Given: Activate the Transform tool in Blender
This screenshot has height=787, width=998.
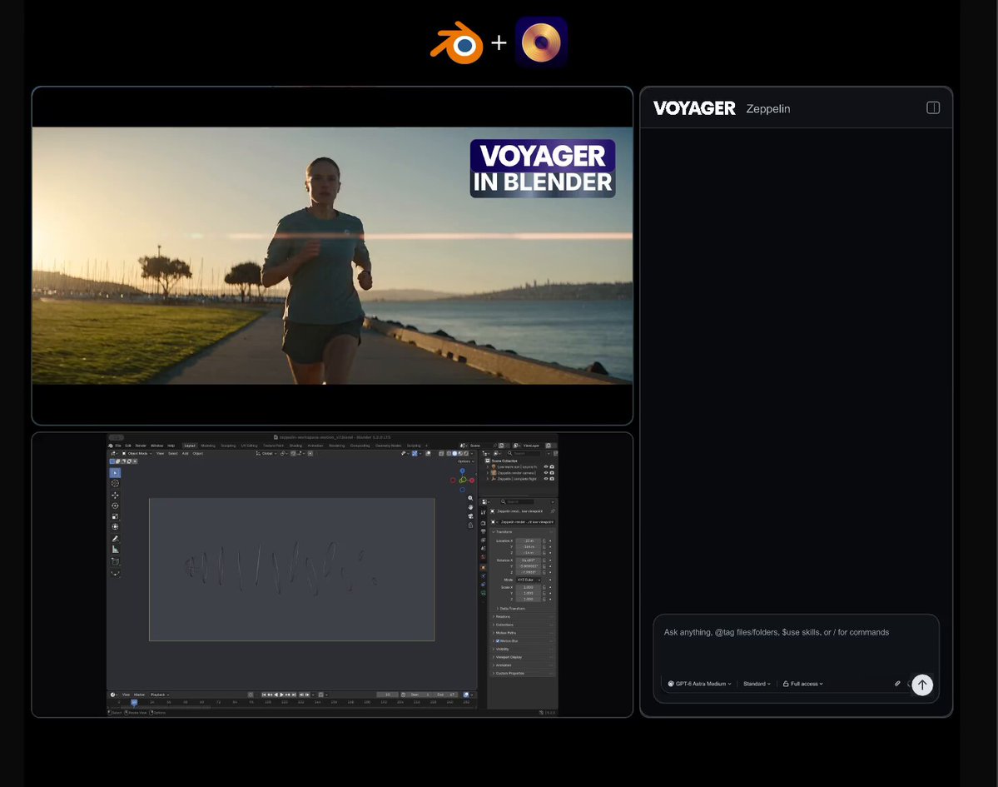Looking at the screenshot, I should click(x=115, y=526).
